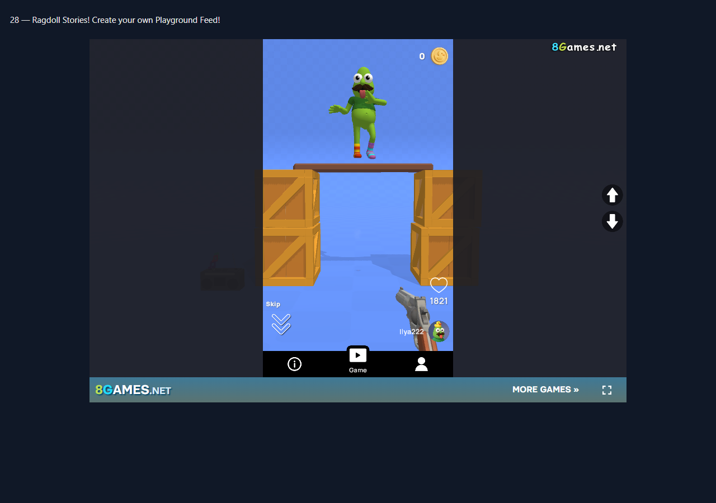Image resolution: width=716 pixels, height=503 pixels.
Task: Like the video with heart icon
Action: click(x=439, y=285)
